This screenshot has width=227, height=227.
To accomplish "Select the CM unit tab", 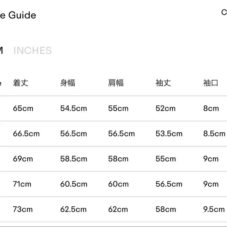I will [1, 50].
